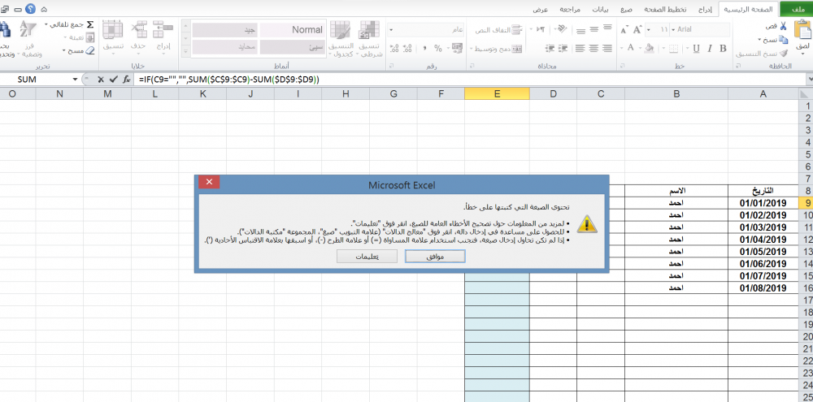
Task: Apply the Comma Style number format
Action: point(424,48)
